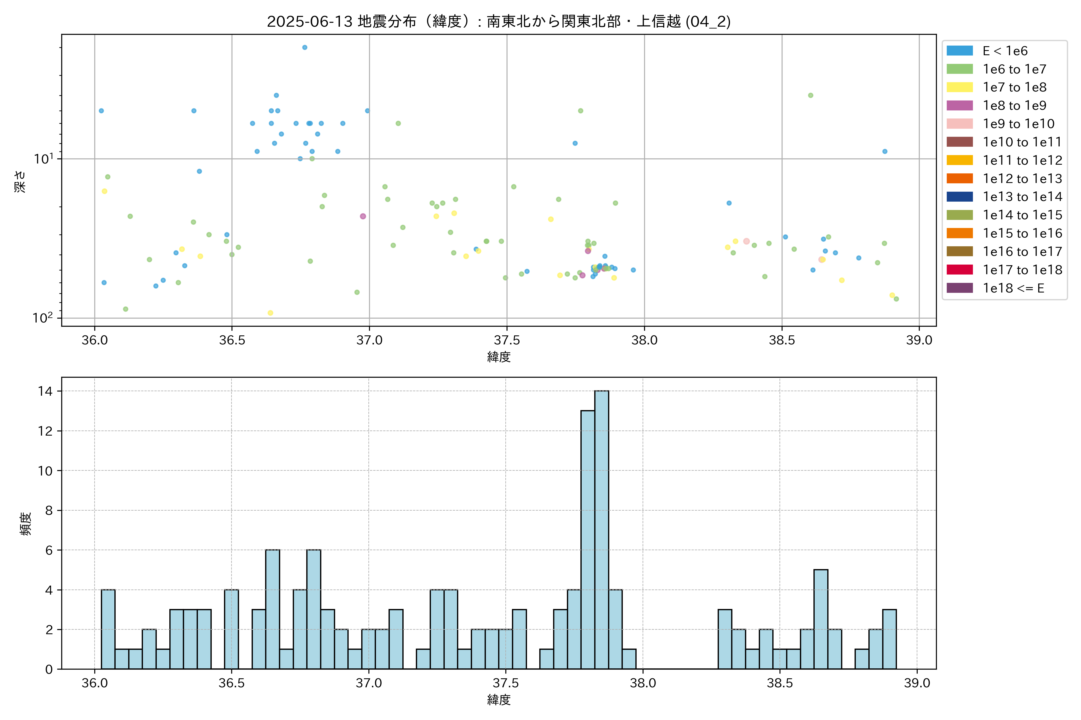Click the crimson '1e17 to 1e18' legend swatch

(x=960, y=269)
